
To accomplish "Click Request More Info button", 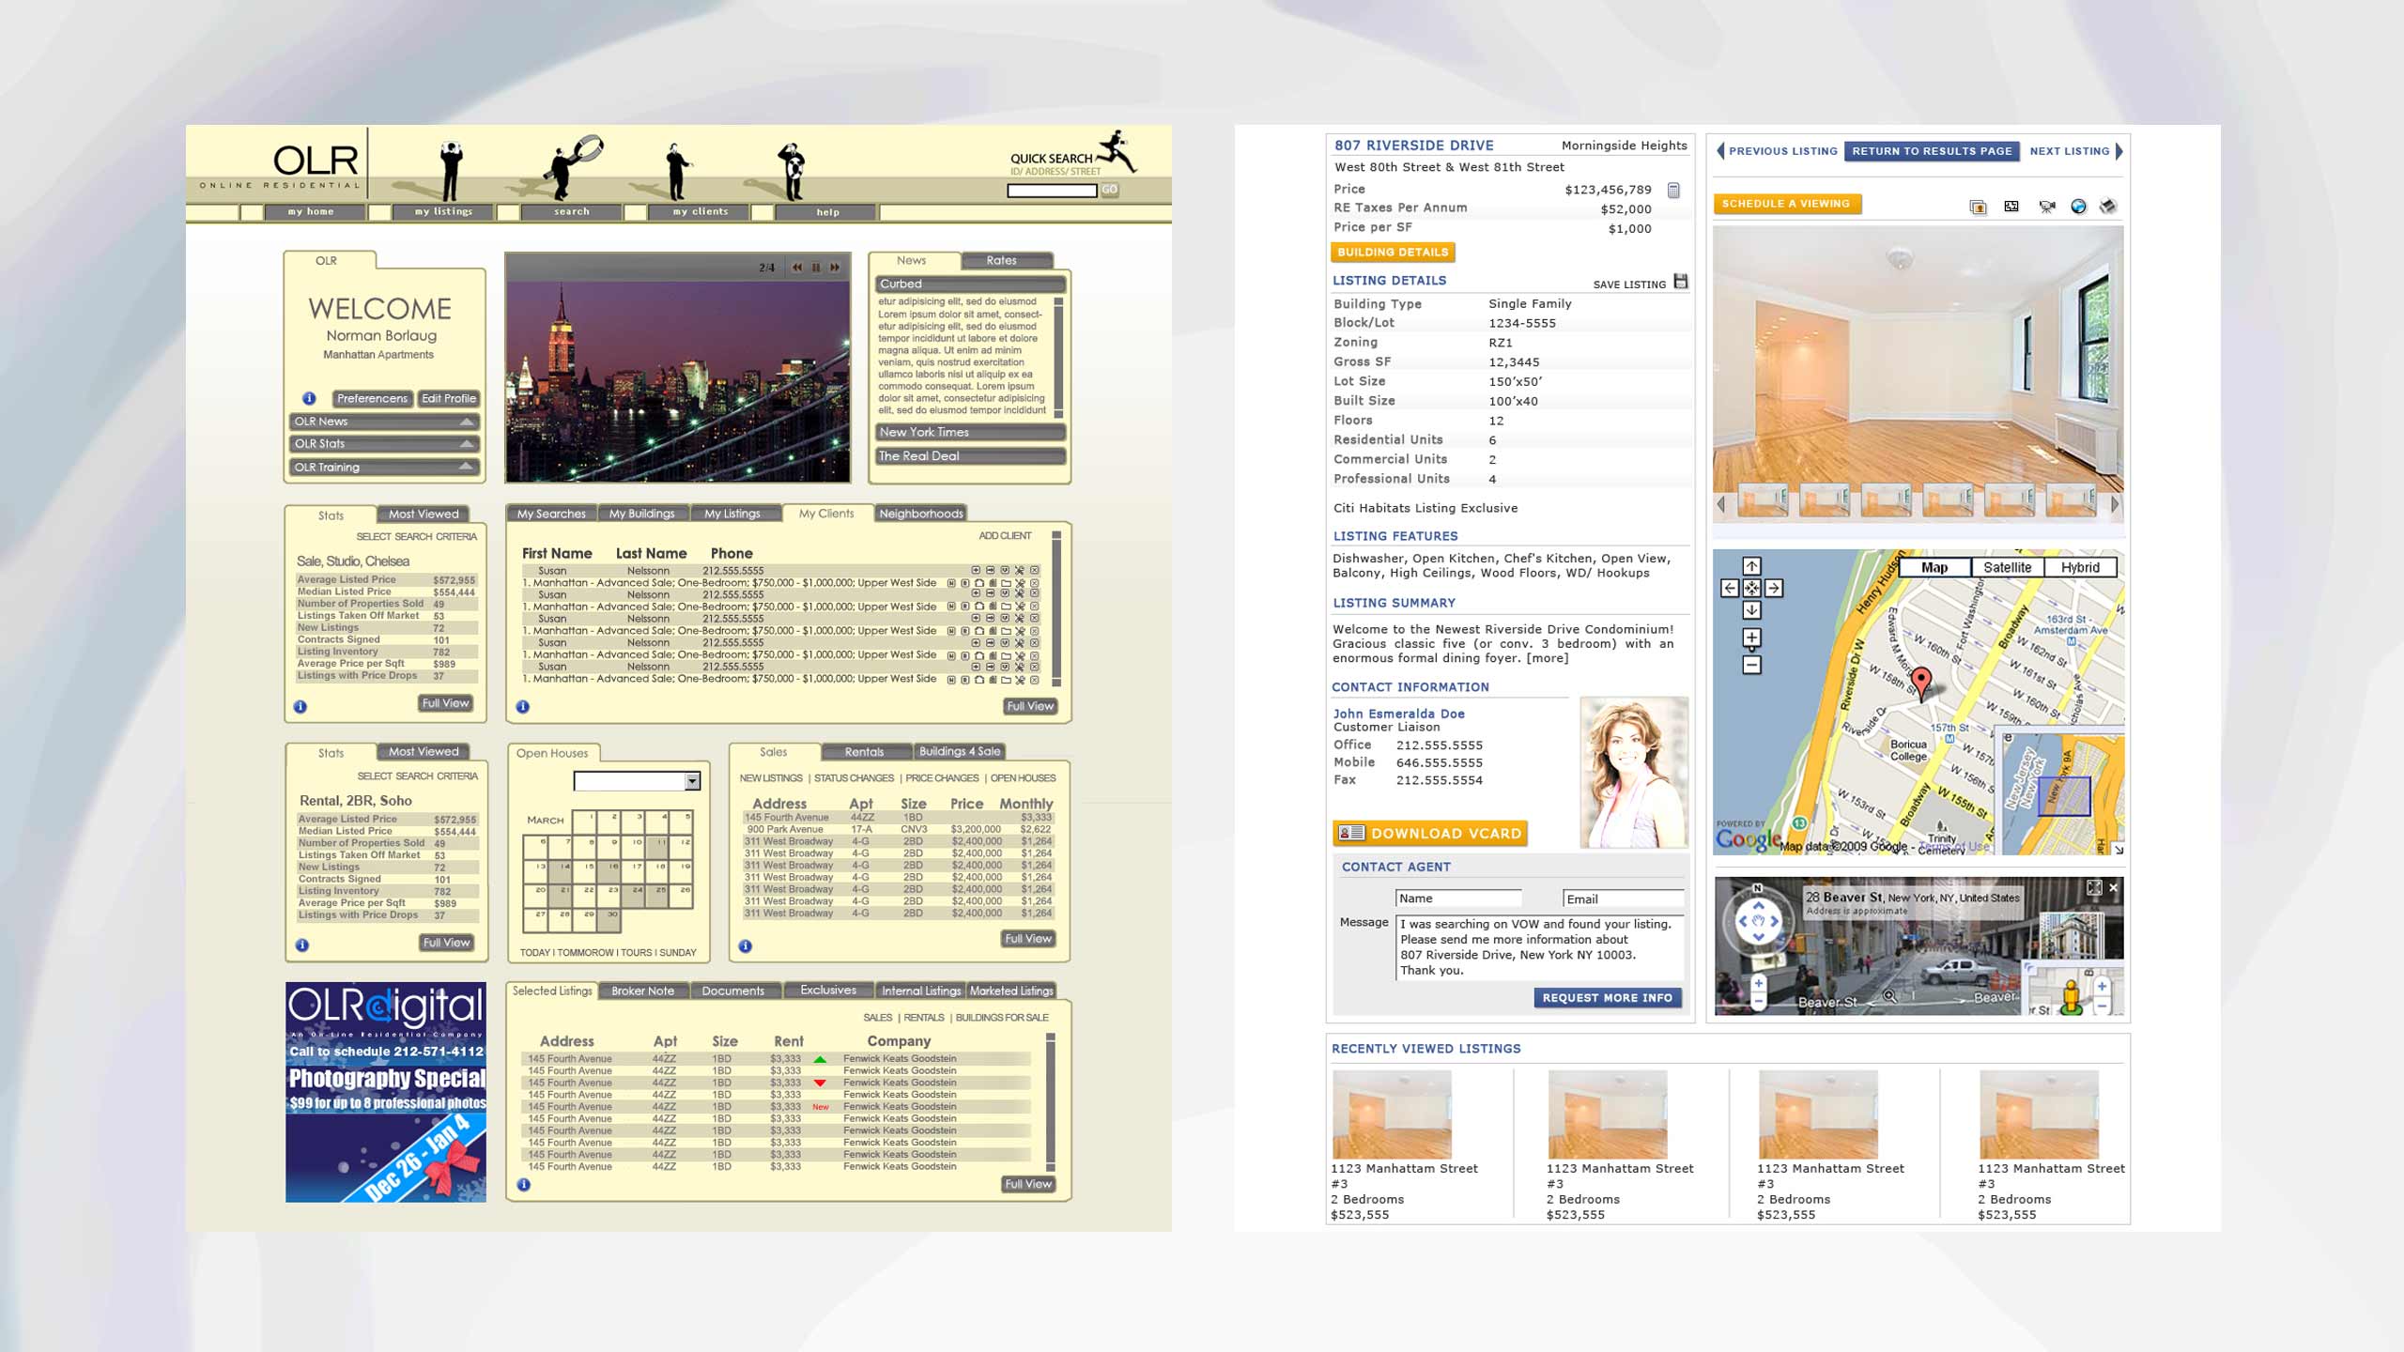I will click(1607, 998).
